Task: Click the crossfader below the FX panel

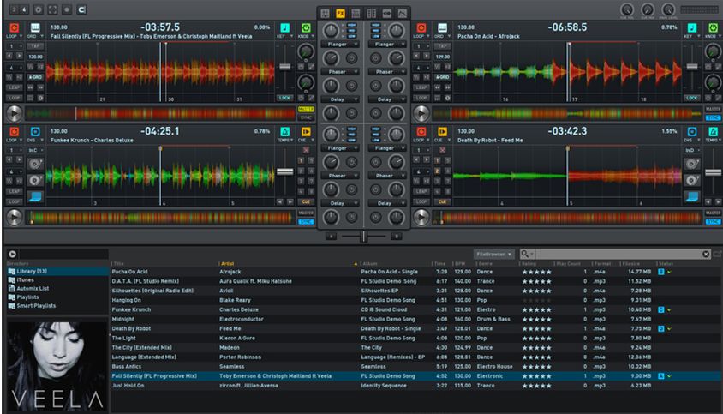Action: pos(363,236)
